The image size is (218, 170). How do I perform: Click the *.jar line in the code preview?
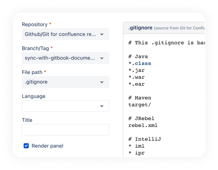(136, 70)
